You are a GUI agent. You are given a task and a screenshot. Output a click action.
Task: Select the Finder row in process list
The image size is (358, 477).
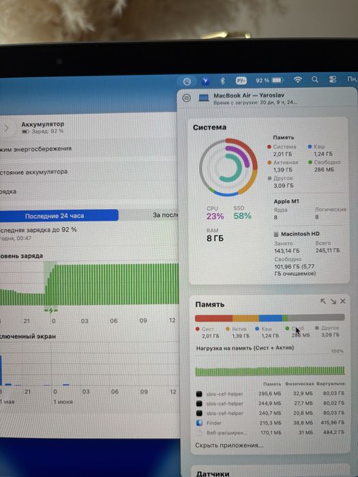click(270, 423)
